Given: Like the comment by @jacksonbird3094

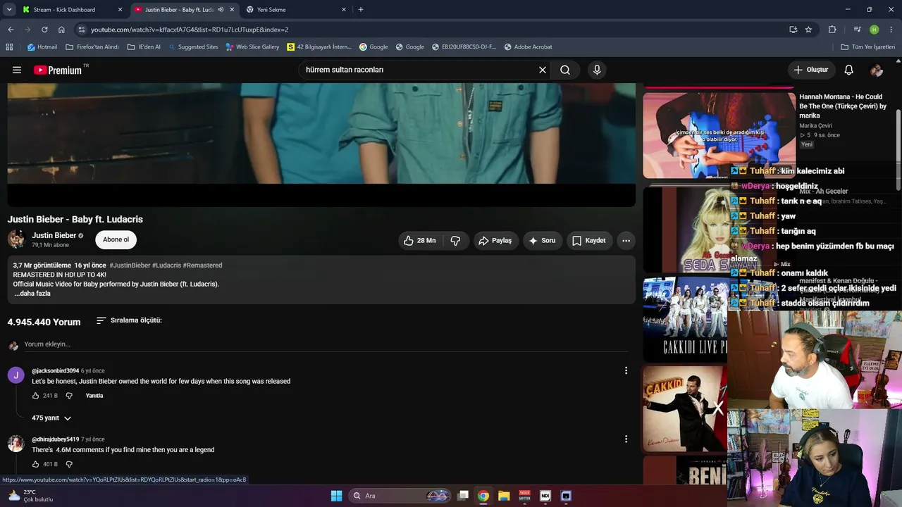Looking at the screenshot, I should pyautogui.click(x=36, y=396).
